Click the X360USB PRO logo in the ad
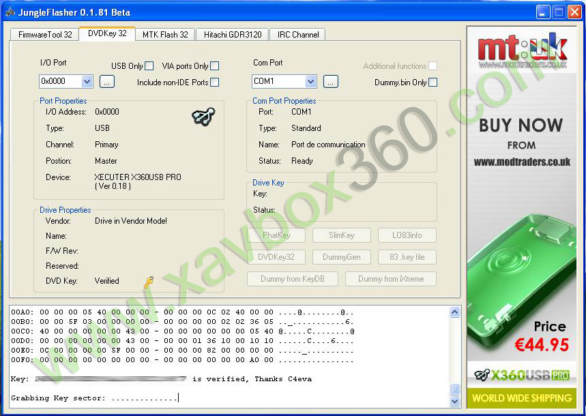 click(x=522, y=375)
